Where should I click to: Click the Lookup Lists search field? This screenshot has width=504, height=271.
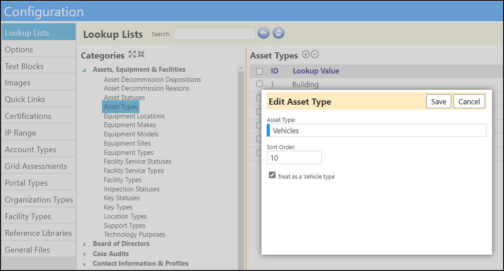click(x=214, y=34)
